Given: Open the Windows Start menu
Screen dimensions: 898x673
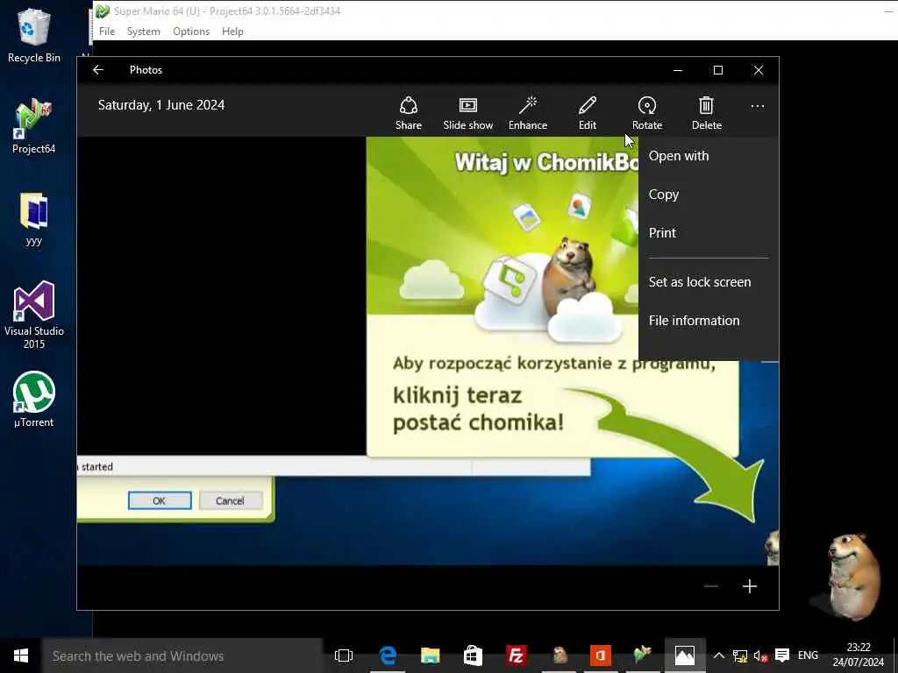Looking at the screenshot, I should click(21, 655).
